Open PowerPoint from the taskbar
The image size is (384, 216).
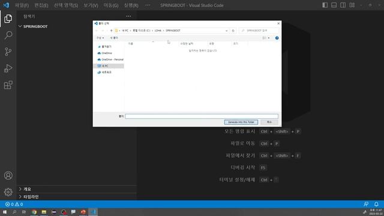click(83, 212)
